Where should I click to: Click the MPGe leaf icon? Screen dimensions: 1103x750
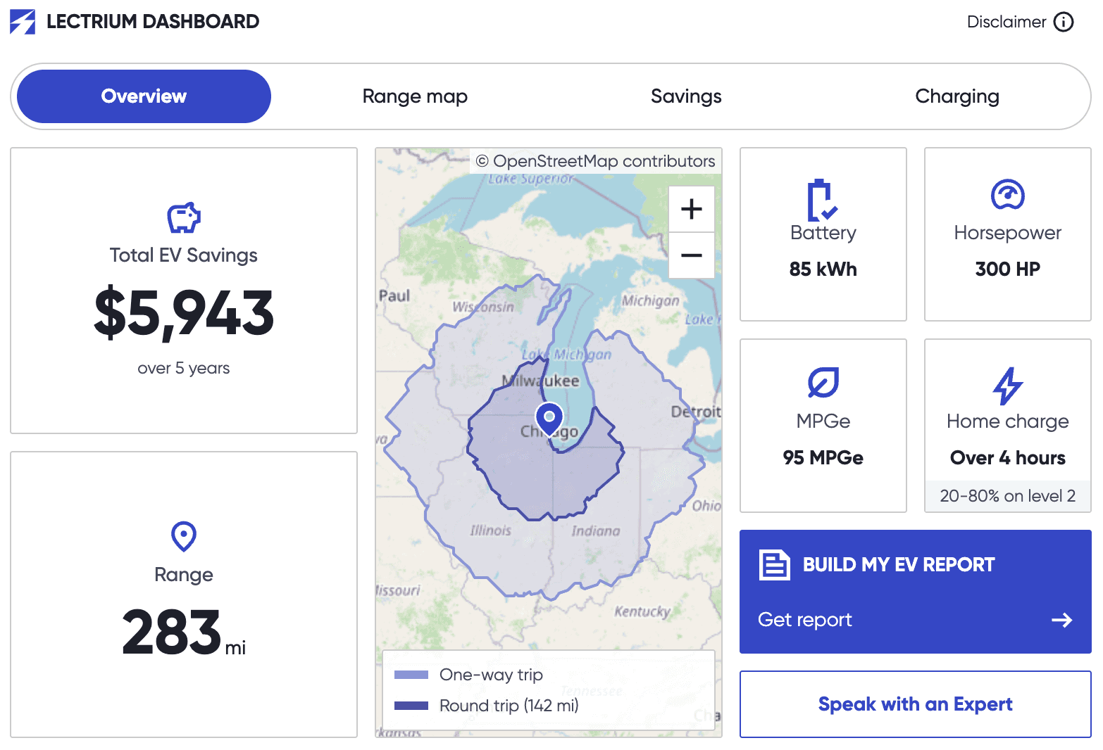click(823, 382)
